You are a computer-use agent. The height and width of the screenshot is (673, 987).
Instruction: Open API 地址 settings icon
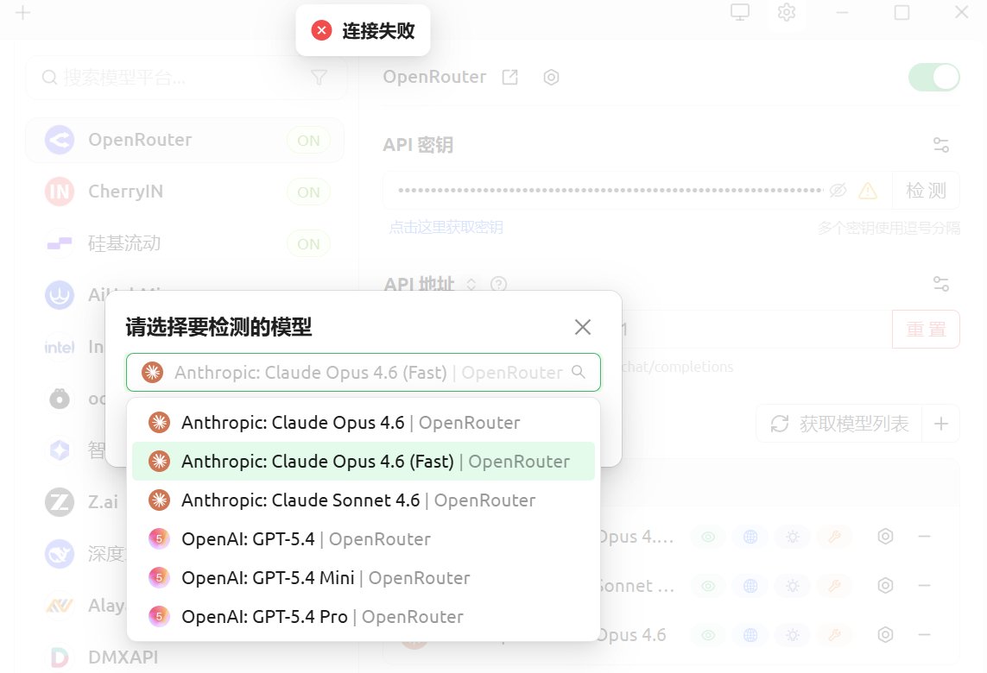941,284
